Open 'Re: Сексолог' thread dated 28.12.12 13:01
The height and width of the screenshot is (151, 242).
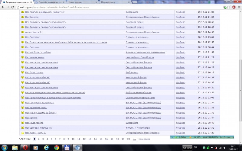click(x=32, y=37)
